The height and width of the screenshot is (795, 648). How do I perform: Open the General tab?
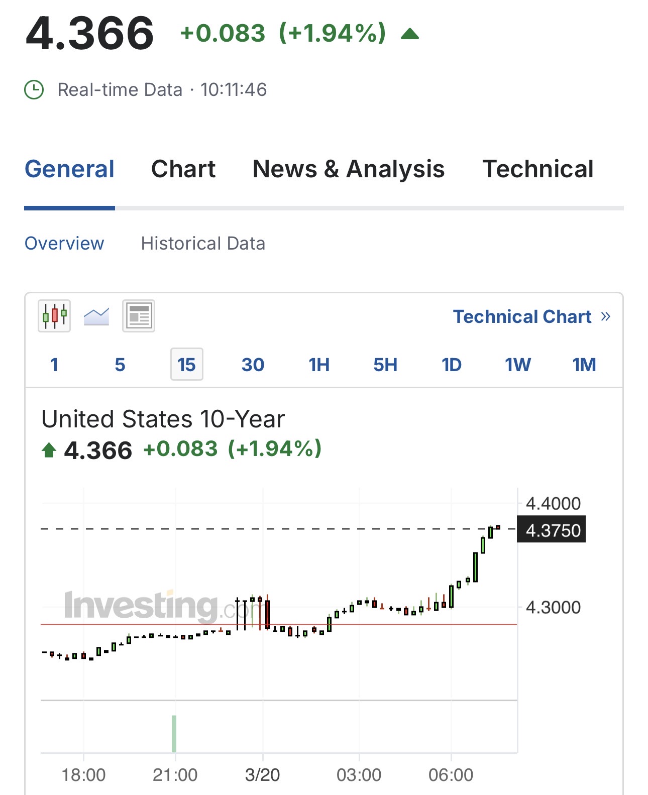(x=70, y=169)
